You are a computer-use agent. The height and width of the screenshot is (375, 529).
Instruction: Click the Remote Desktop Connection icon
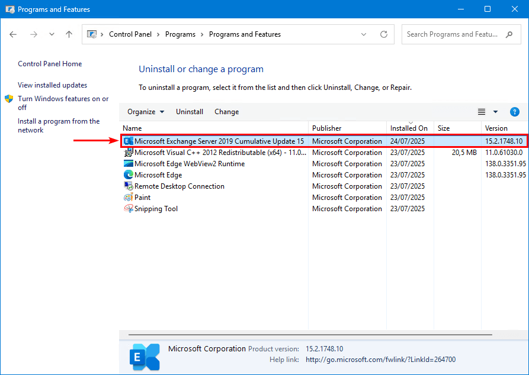(128, 186)
